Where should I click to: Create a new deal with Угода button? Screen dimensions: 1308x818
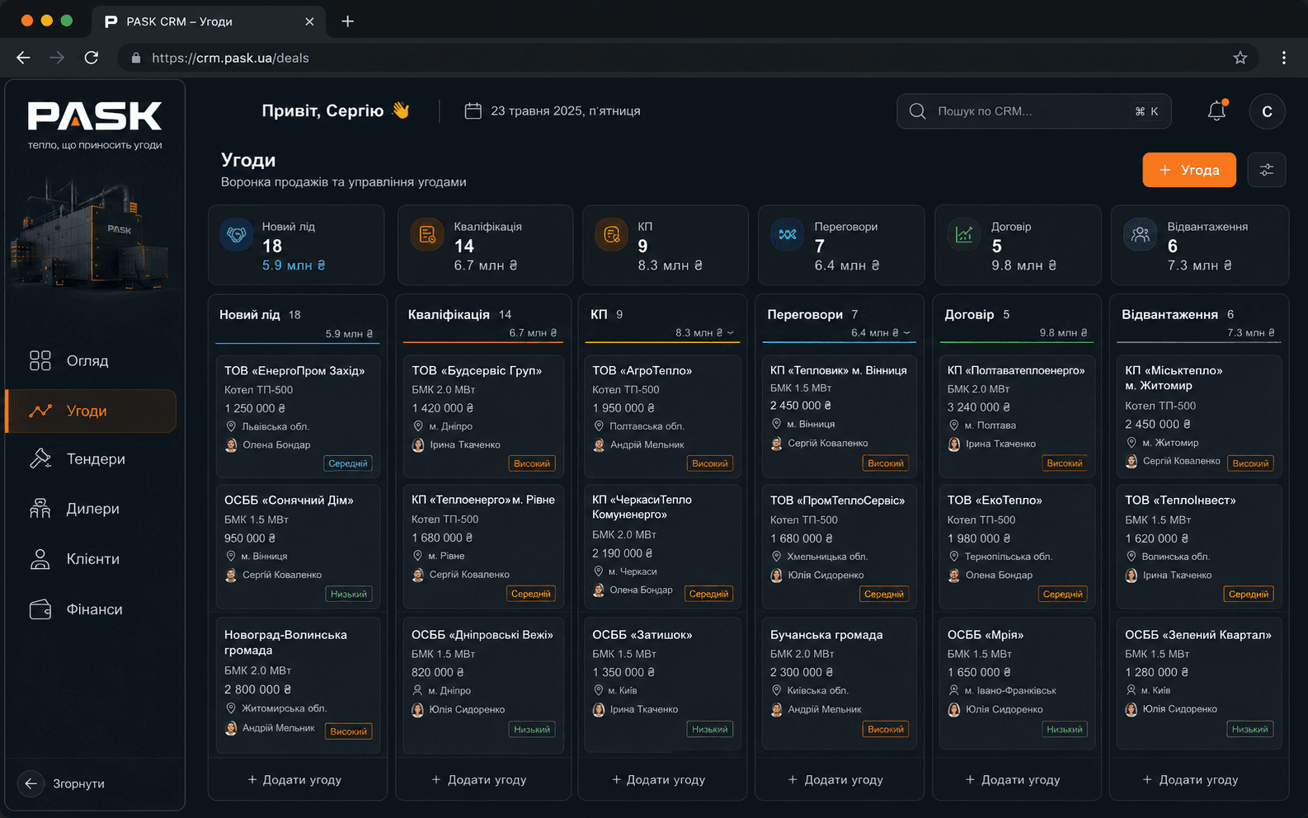click(1189, 170)
